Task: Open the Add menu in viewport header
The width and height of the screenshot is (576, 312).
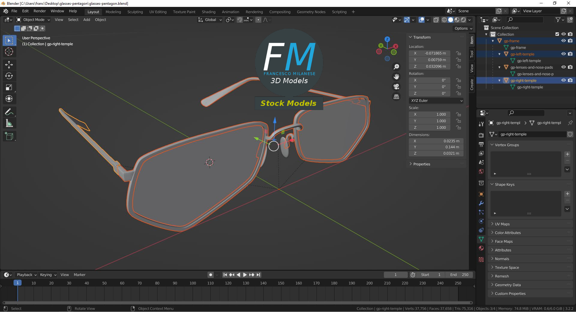Action: click(87, 20)
